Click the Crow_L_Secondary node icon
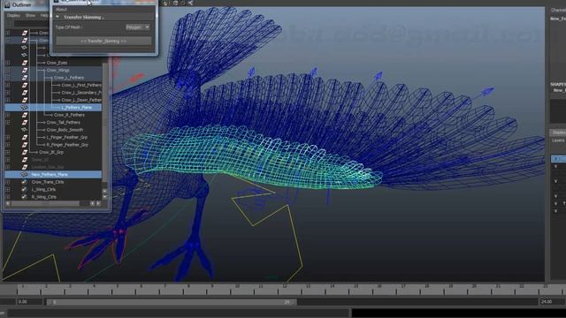 tap(25, 93)
